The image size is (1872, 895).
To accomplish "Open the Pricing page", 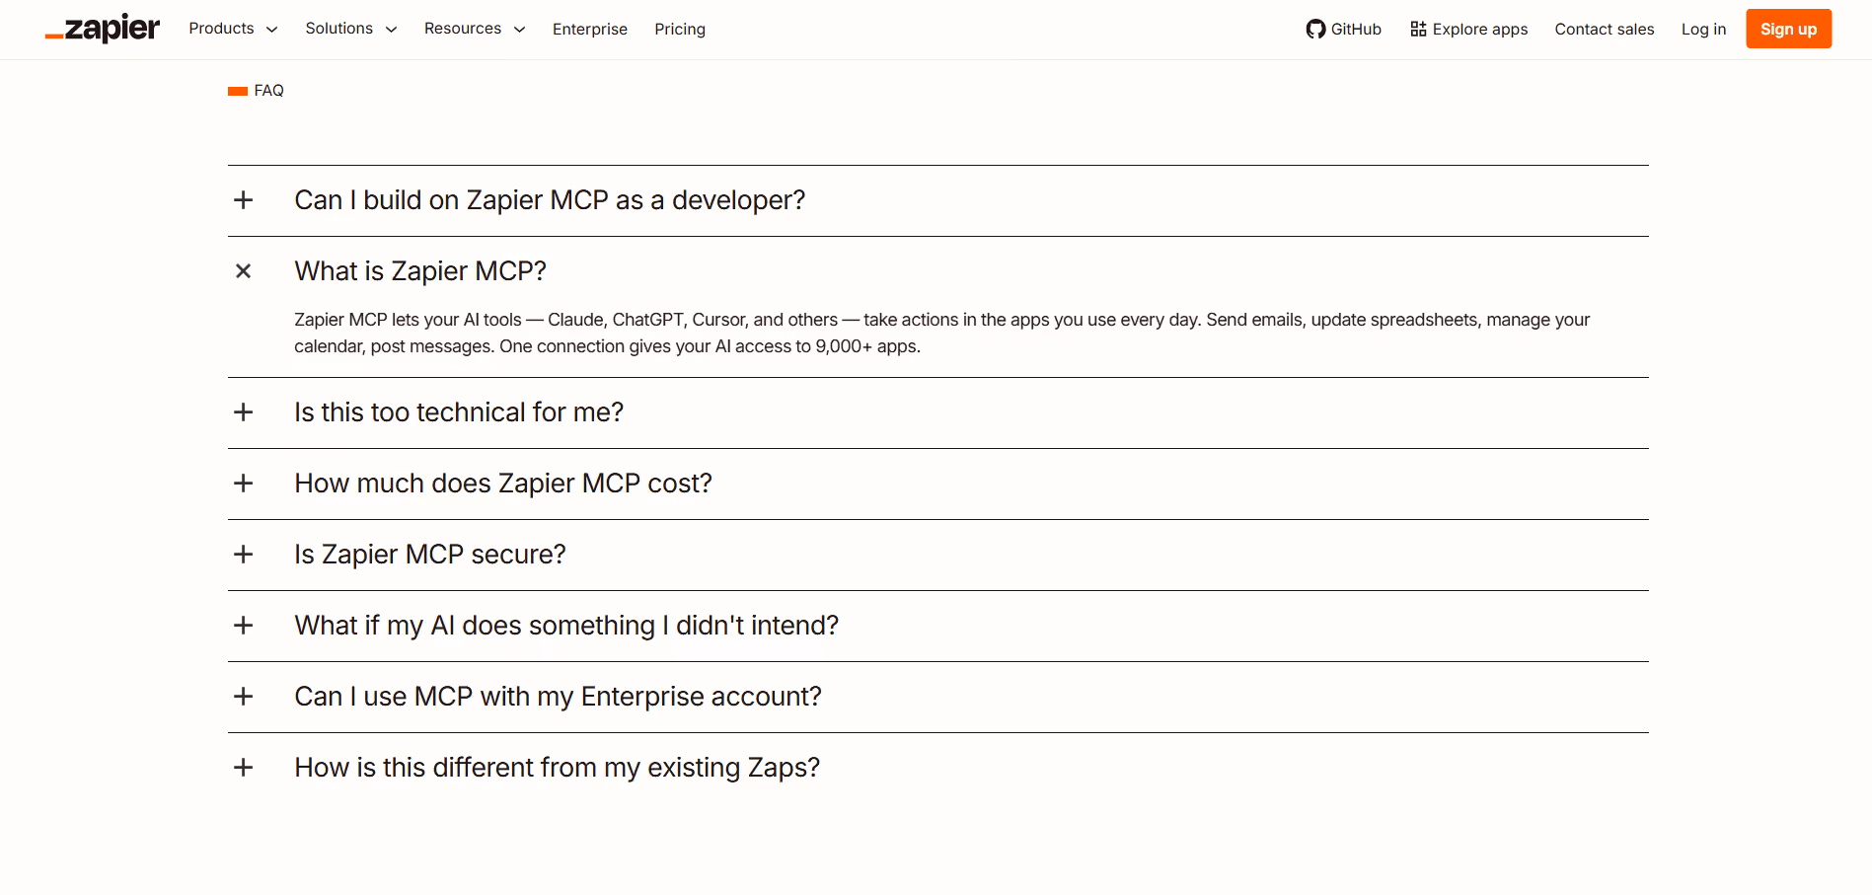I will 680,30.
